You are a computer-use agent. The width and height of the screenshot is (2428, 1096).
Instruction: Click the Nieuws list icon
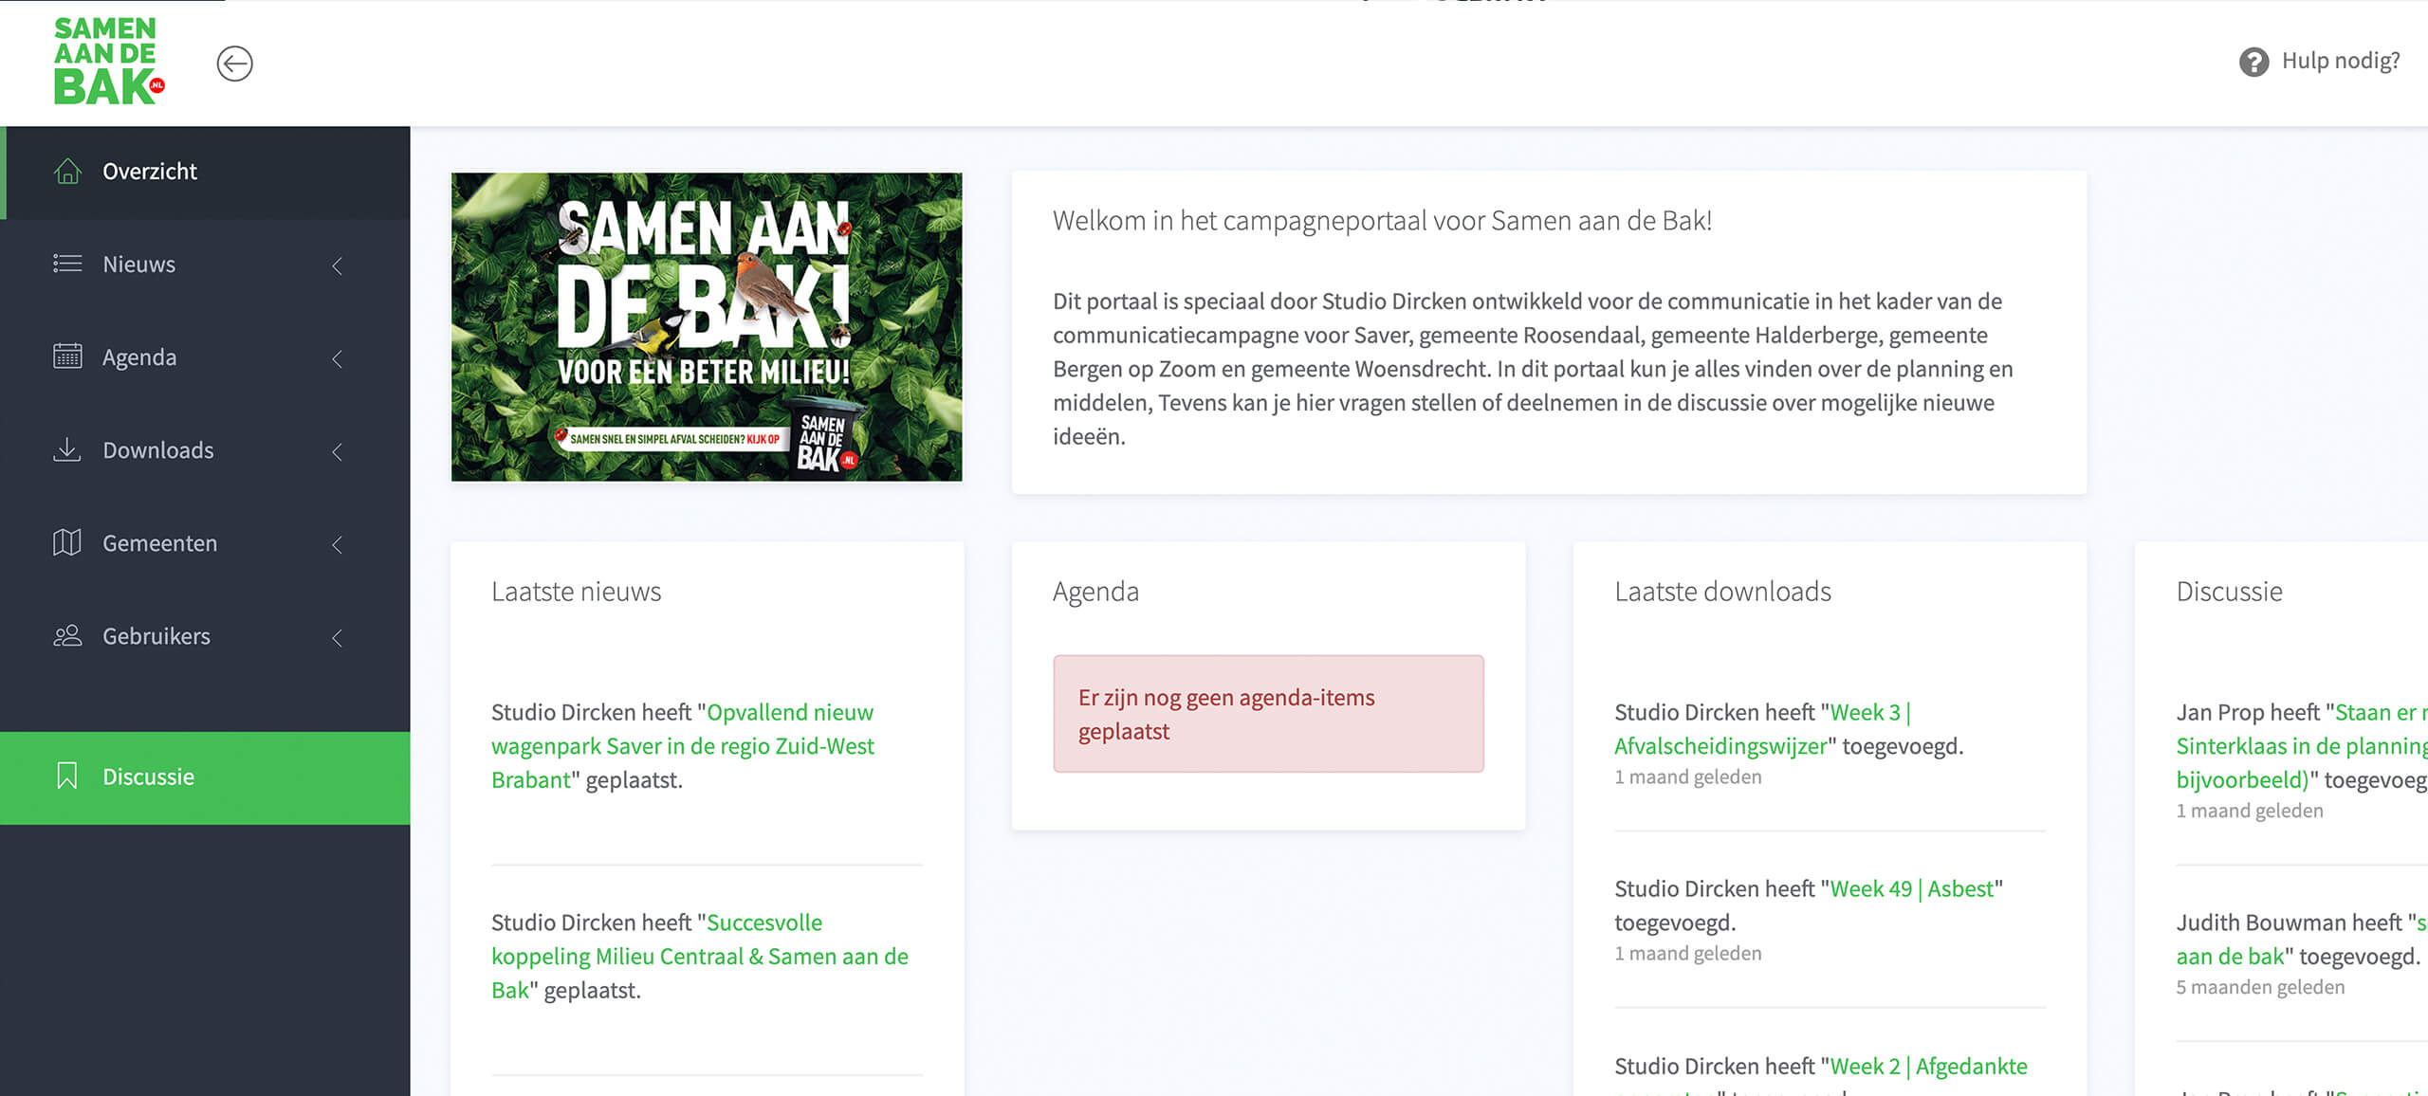pos(67,264)
